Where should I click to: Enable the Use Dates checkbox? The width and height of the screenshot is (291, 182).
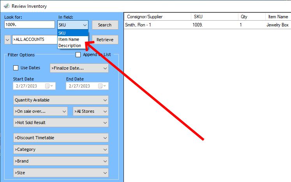16,68
